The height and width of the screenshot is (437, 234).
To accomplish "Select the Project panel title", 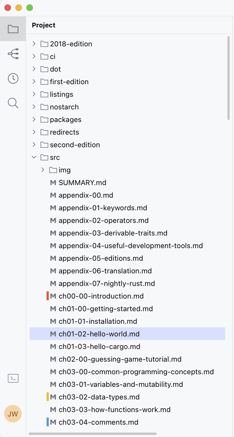I will pyautogui.click(x=44, y=25).
